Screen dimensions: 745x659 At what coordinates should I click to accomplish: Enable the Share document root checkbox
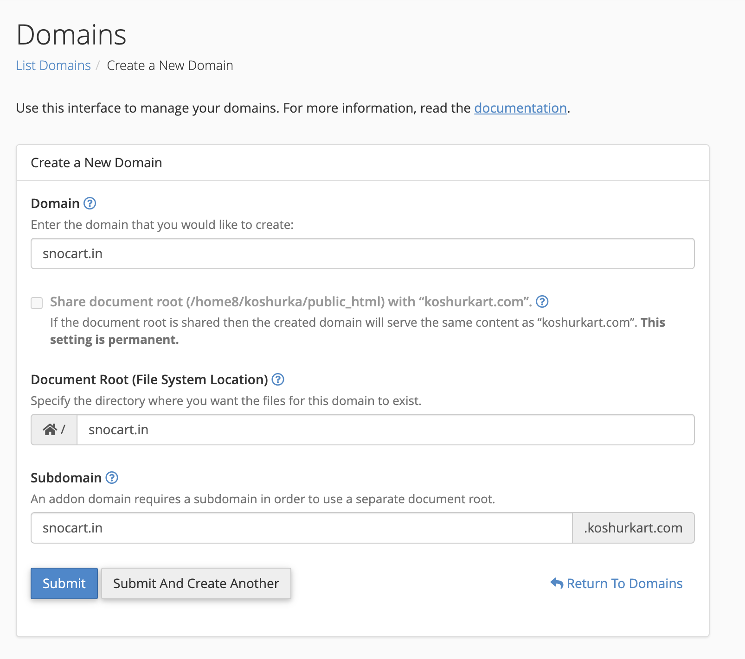point(37,303)
